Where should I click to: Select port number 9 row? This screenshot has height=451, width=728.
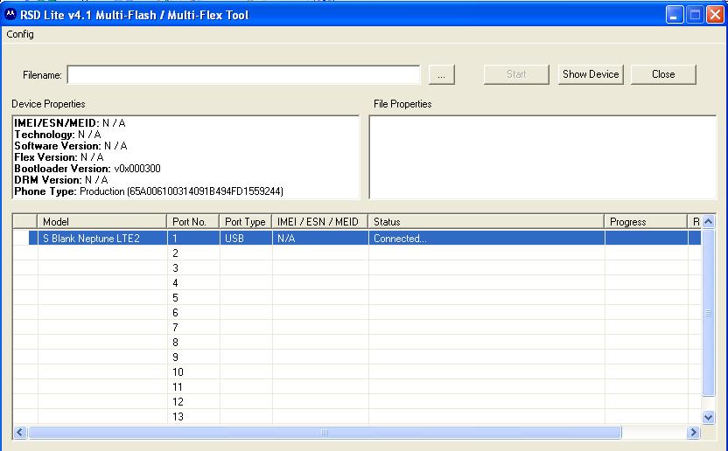[357, 357]
